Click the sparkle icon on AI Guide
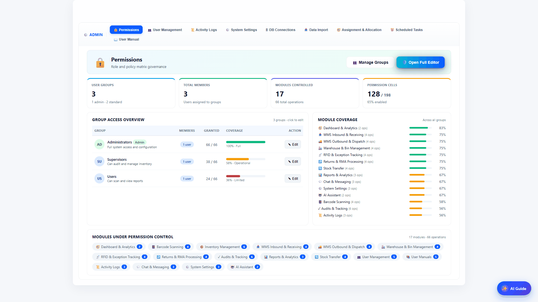This screenshot has height=302, width=538. [505, 289]
